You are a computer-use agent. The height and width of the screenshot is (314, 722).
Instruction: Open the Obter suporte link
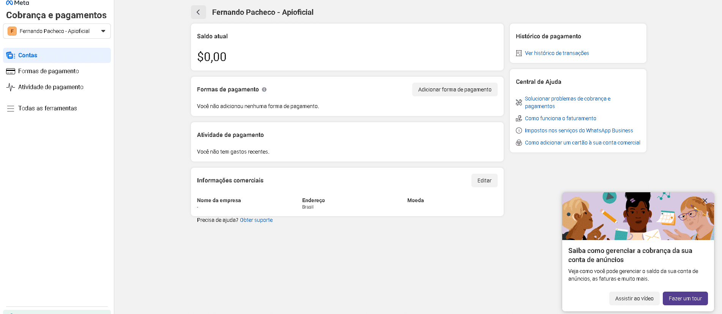[256, 220]
